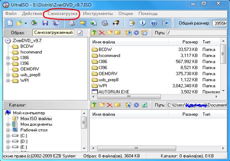230x161 pixels.
Task: Expand the usb_prep8 folder in the tree
Action: pyautogui.click(x=8, y=75)
